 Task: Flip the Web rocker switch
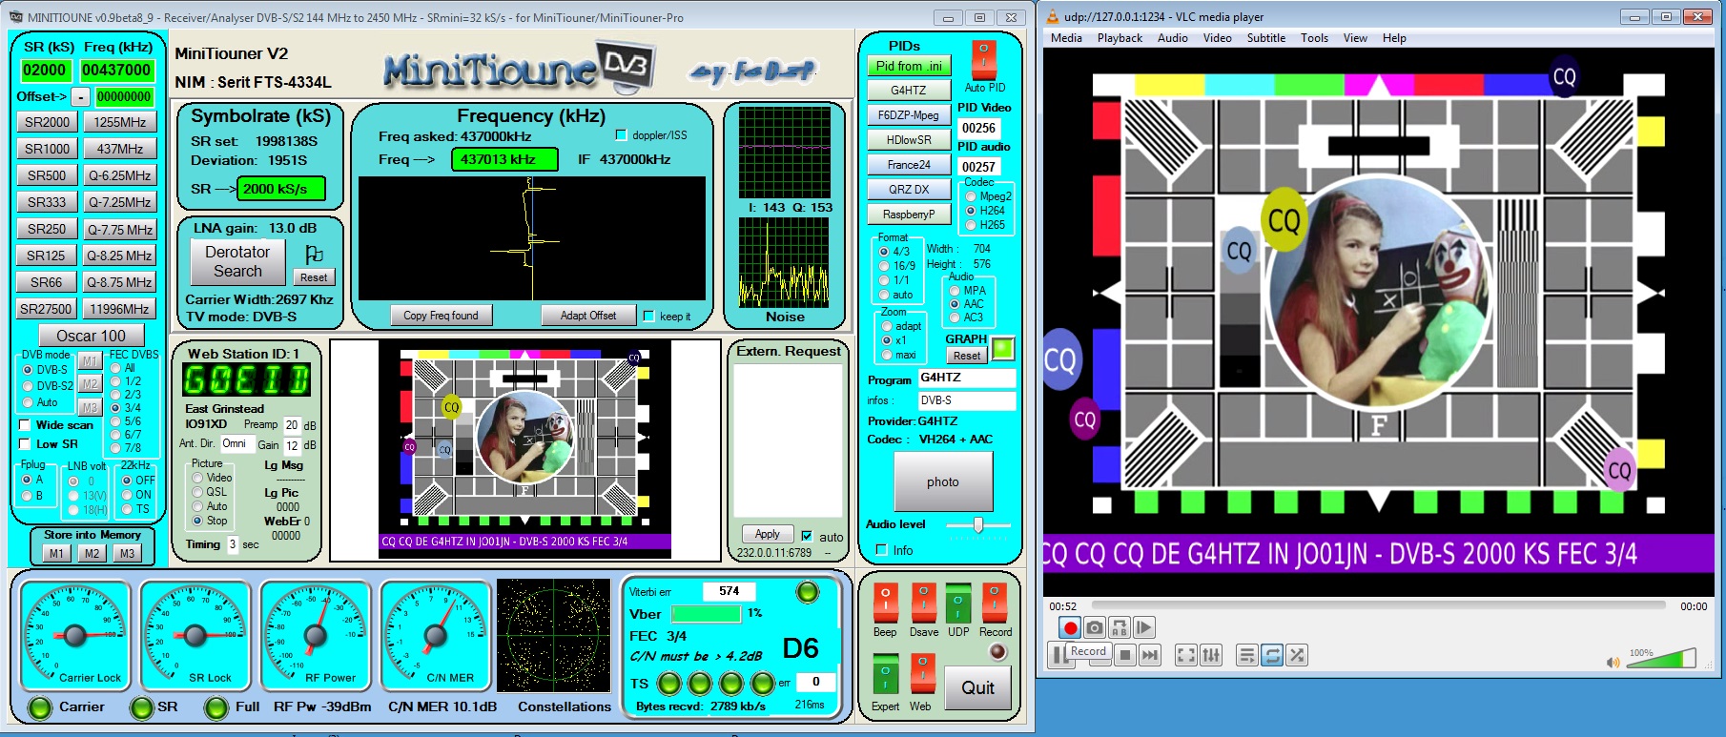[x=922, y=674]
